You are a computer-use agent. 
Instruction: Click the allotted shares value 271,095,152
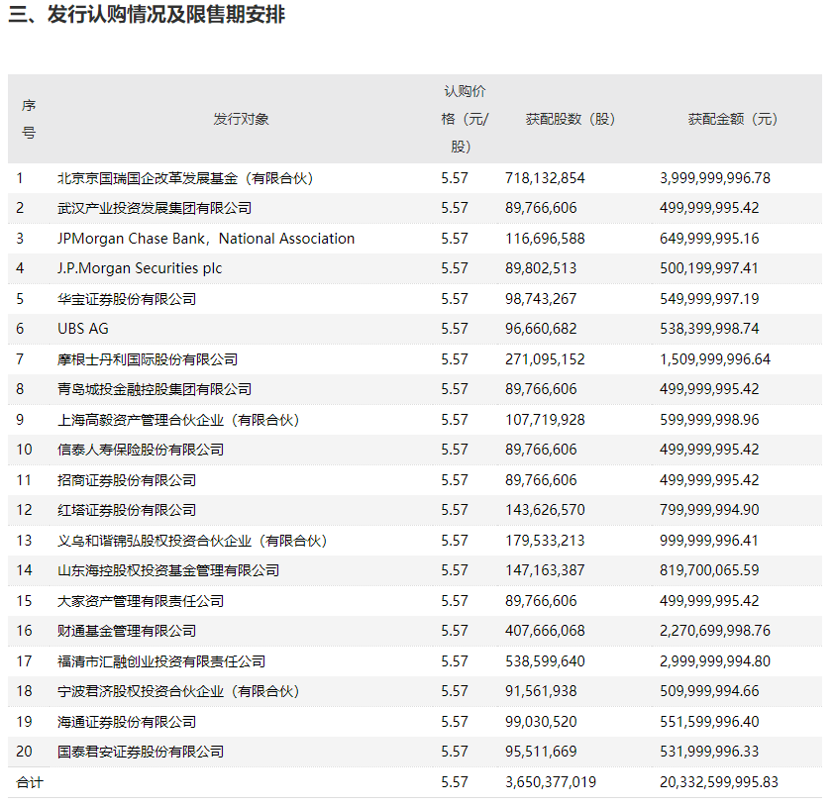545,359
